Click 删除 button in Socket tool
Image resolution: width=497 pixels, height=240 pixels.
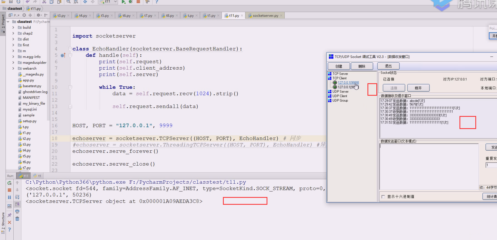point(362,66)
